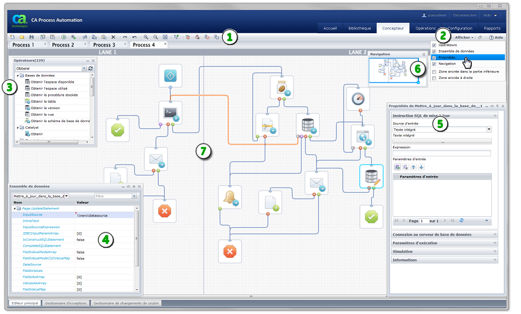Open the Afficher dropdown menu
Viewport: 521px width, 314px height.
click(x=464, y=38)
